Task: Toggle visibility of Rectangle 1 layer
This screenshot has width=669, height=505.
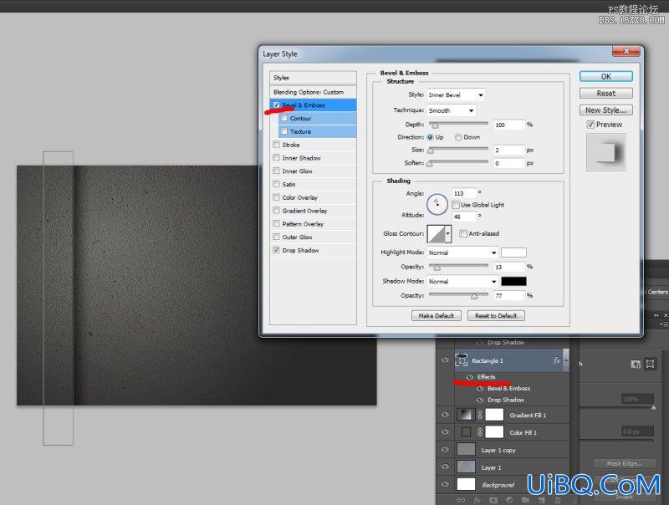Action: (445, 360)
